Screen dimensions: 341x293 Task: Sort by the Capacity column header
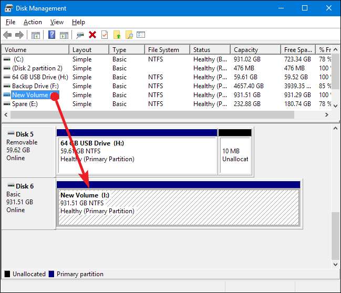(x=255, y=49)
